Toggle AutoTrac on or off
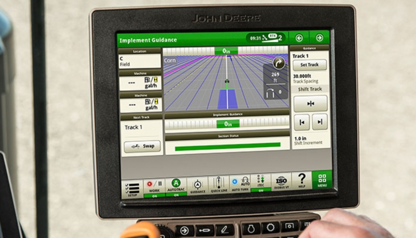 [x=176, y=187]
